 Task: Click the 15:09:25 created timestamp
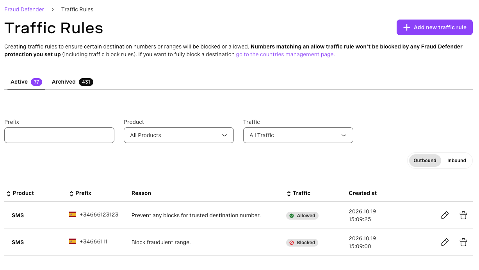[x=360, y=219]
